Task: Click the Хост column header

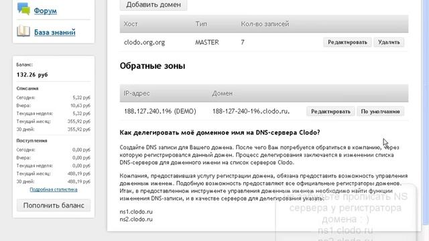Action: pos(131,24)
